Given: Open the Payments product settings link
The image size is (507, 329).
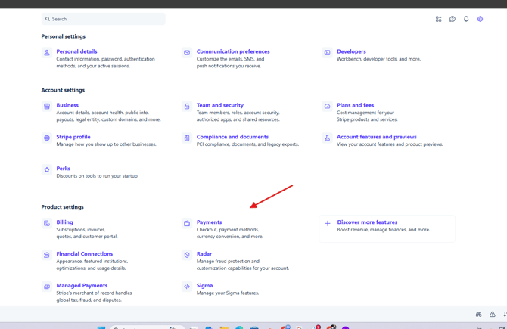Looking at the screenshot, I should pos(209,222).
